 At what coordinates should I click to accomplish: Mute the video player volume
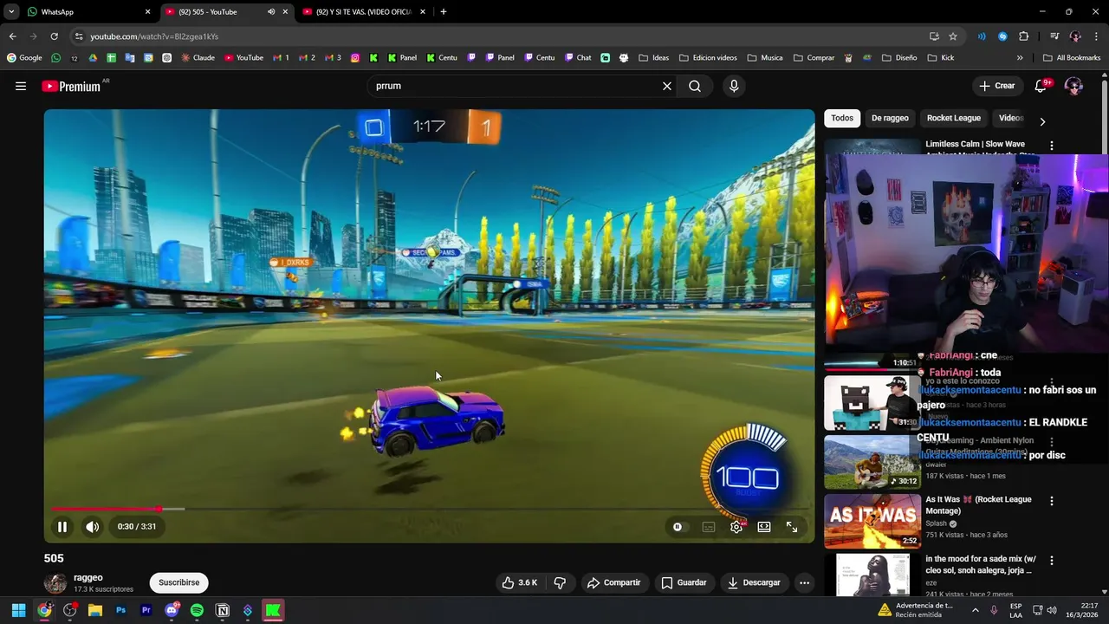[x=92, y=526]
